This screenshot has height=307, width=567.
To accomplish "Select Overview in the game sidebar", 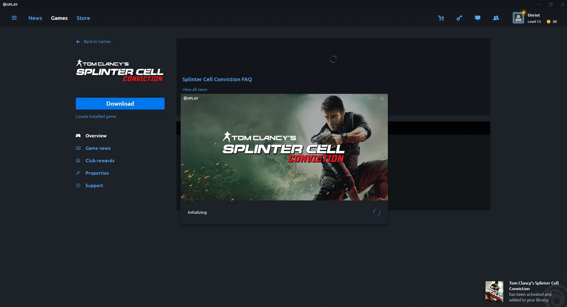I will (x=96, y=136).
